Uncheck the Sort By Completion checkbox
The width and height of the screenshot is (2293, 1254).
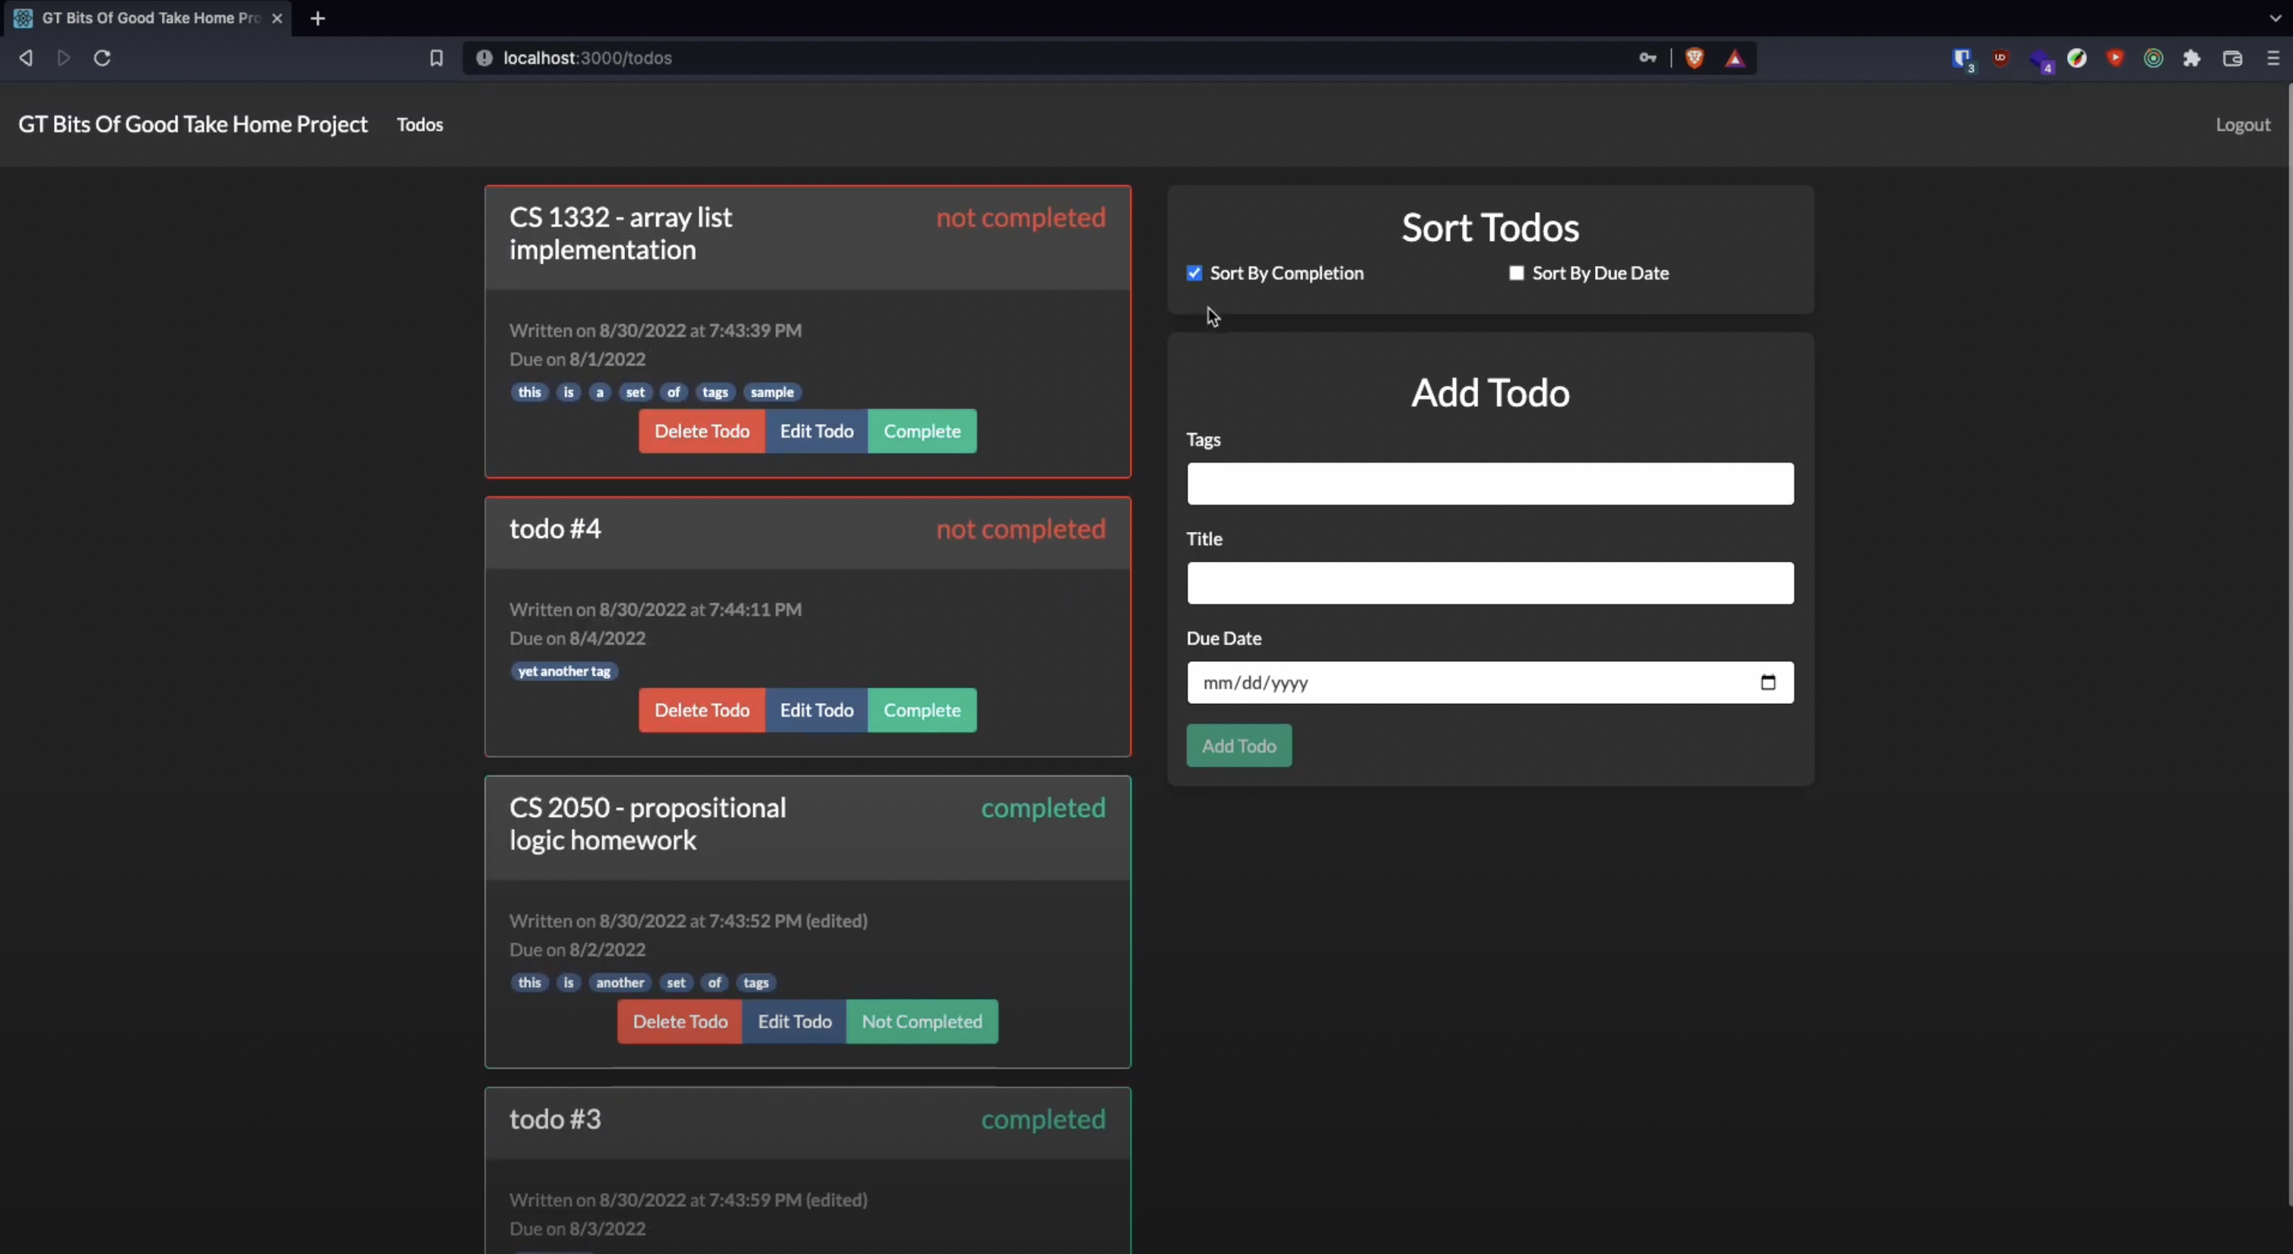[1194, 274]
